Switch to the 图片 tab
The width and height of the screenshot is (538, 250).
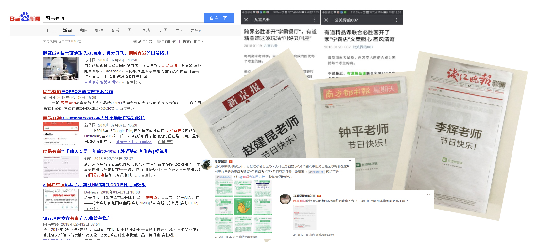[131, 30]
